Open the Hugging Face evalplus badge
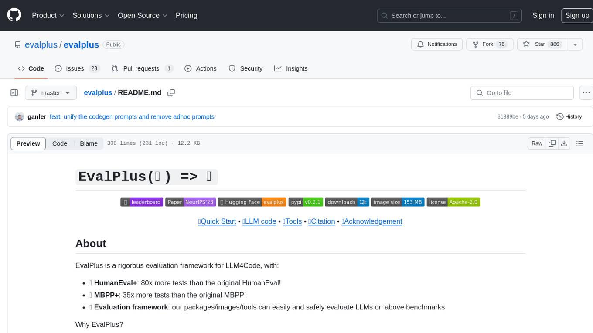Viewport: 593px width, 333px height. pos(252,202)
